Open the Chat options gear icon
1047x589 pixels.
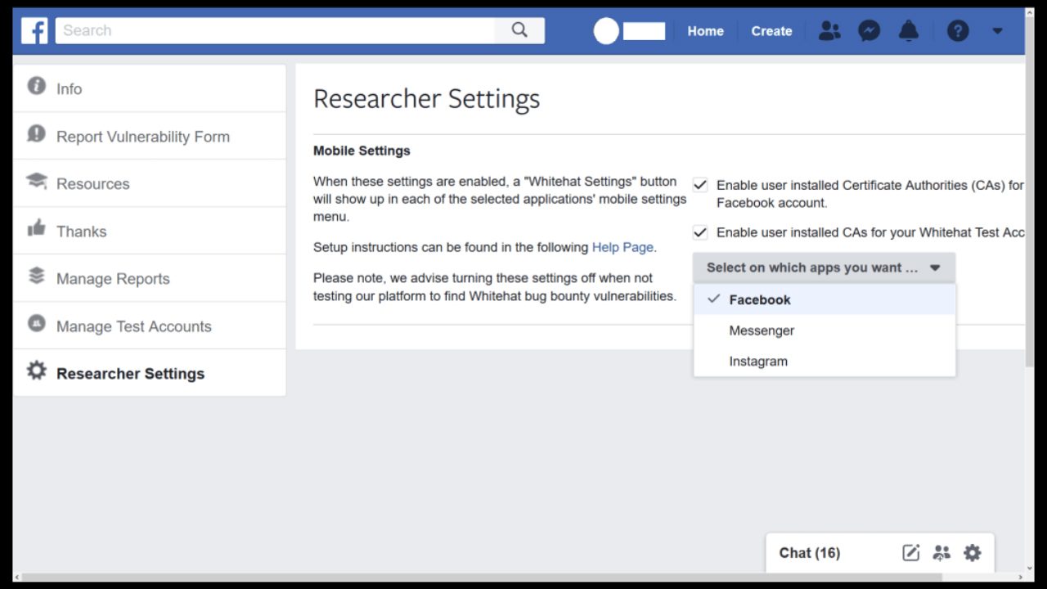point(972,553)
